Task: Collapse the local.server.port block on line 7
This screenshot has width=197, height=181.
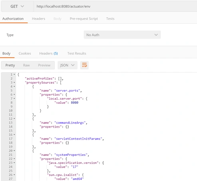Action: pos(14,98)
